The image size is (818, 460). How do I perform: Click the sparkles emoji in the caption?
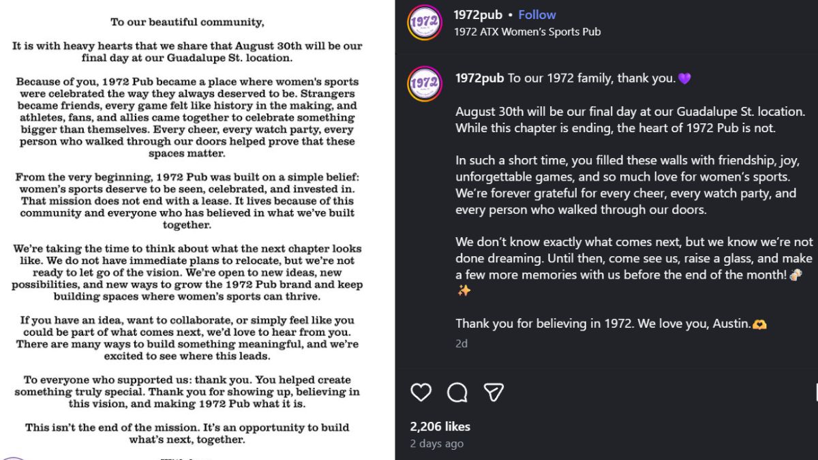[464, 291]
